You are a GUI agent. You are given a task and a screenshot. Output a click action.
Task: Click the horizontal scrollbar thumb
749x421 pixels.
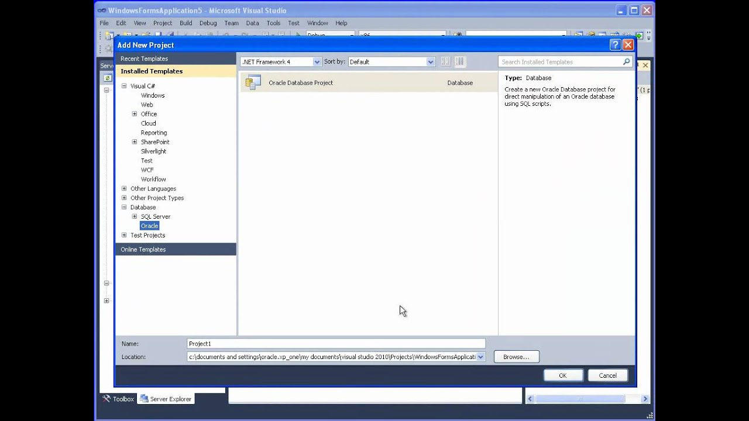click(x=580, y=399)
